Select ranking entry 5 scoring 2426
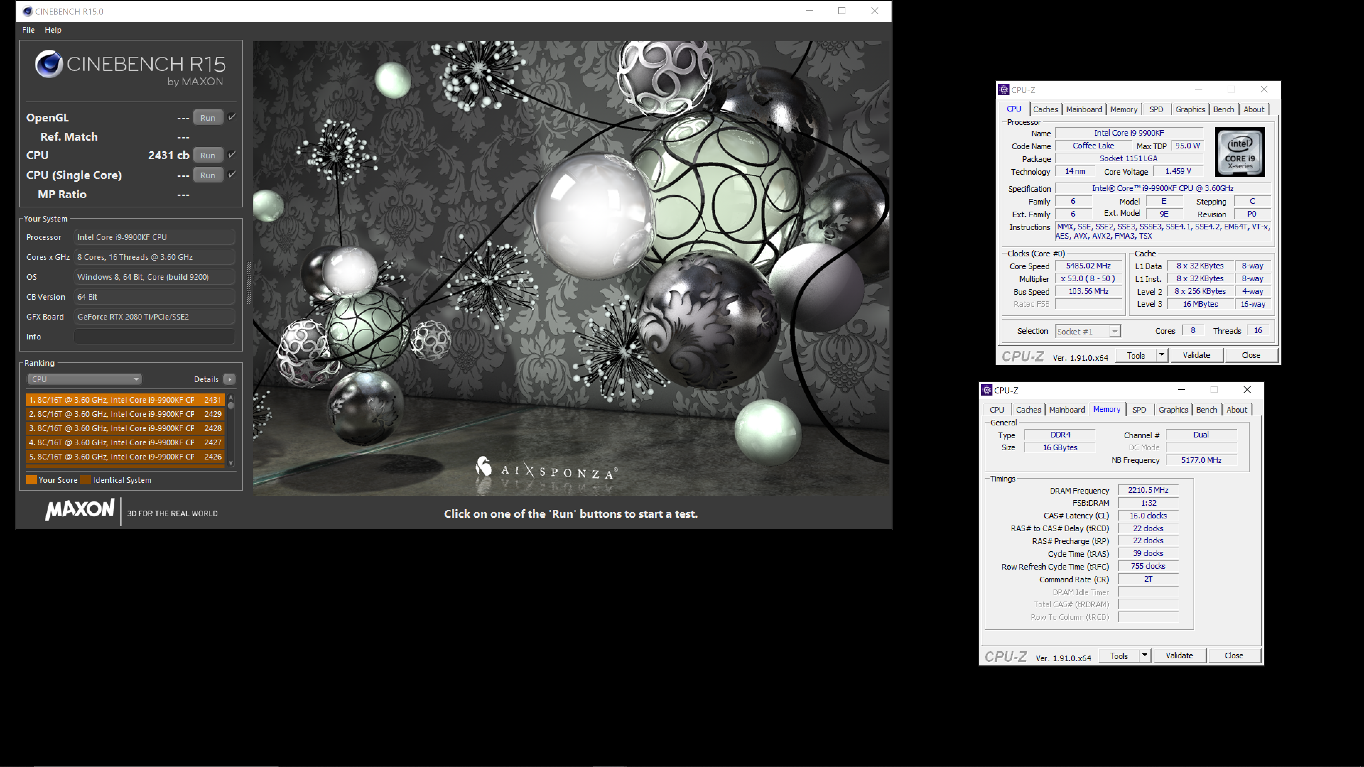The width and height of the screenshot is (1364, 767). pos(125,457)
